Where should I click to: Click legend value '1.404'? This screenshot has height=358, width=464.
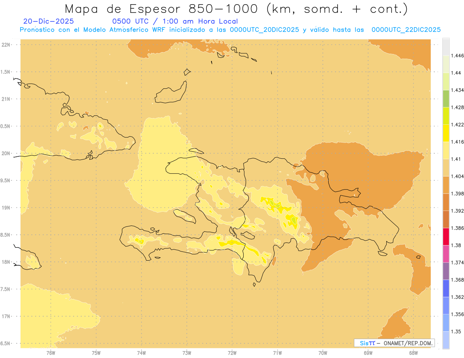coord(457,176)
